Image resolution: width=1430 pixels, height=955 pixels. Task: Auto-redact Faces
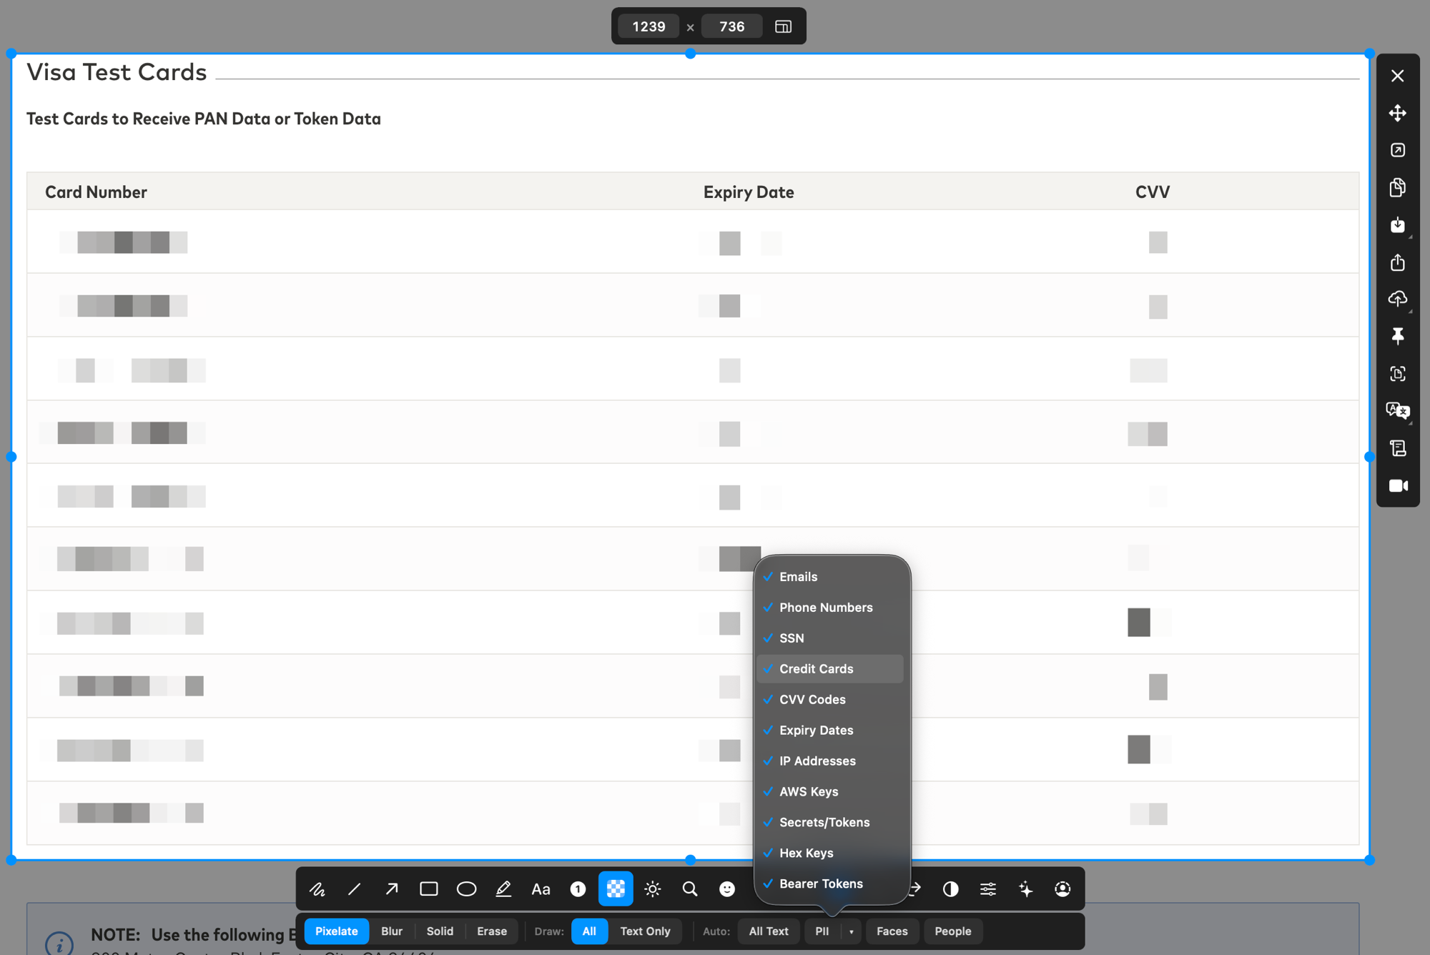coord(892,931)
